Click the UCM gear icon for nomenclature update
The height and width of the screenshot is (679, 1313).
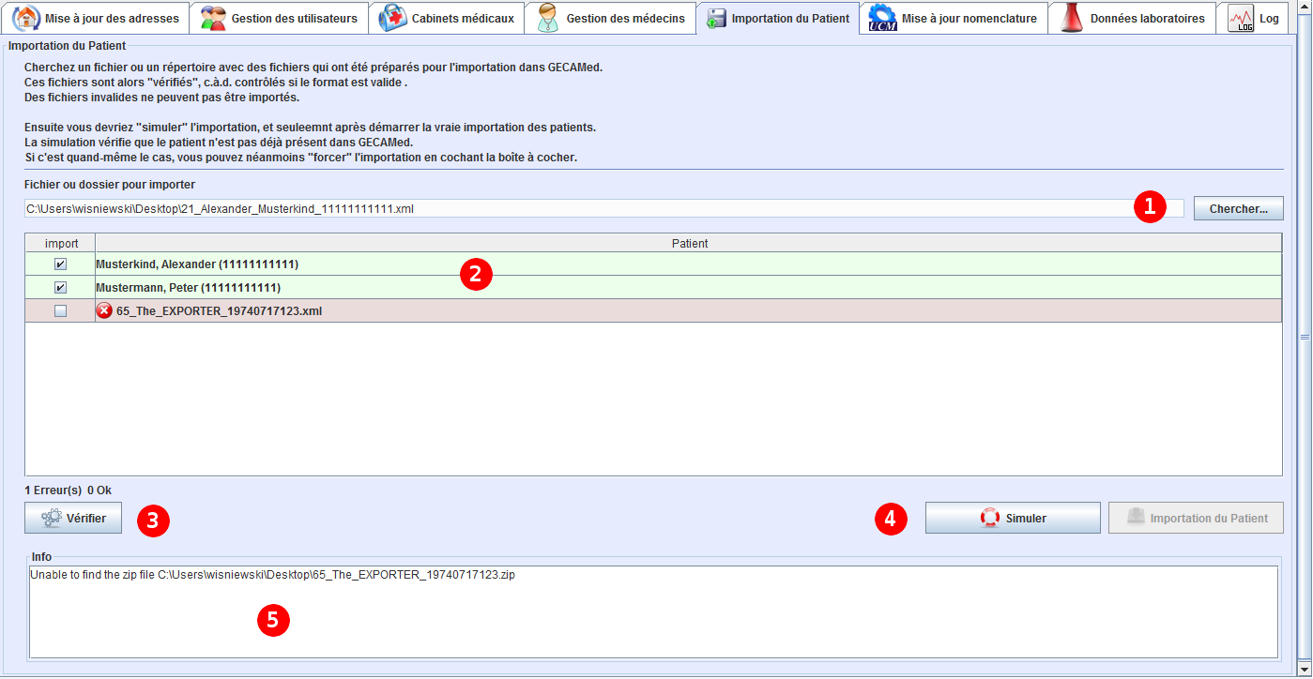click(x=881, y=18)
